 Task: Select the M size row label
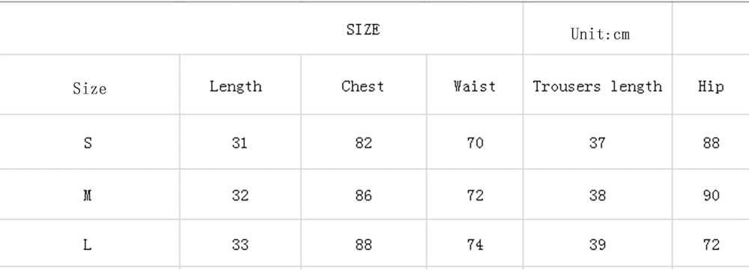pos(88,196)
